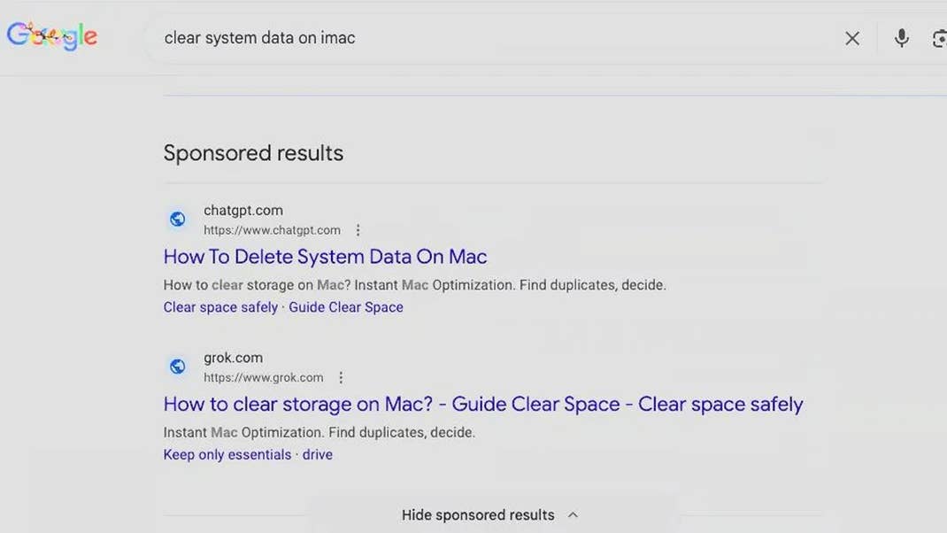Click the chatgpt.com site favicon
Viewport: 947px width, 533px height.
[177, 219]
